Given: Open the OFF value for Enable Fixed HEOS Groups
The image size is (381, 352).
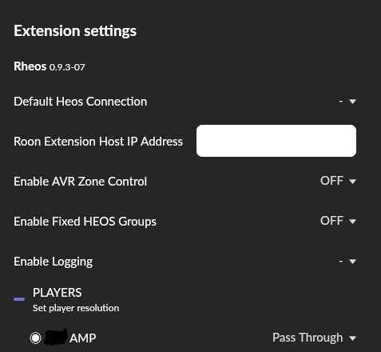Looking at the screenshot, I should pyautogui.click(x=331, y=221).
